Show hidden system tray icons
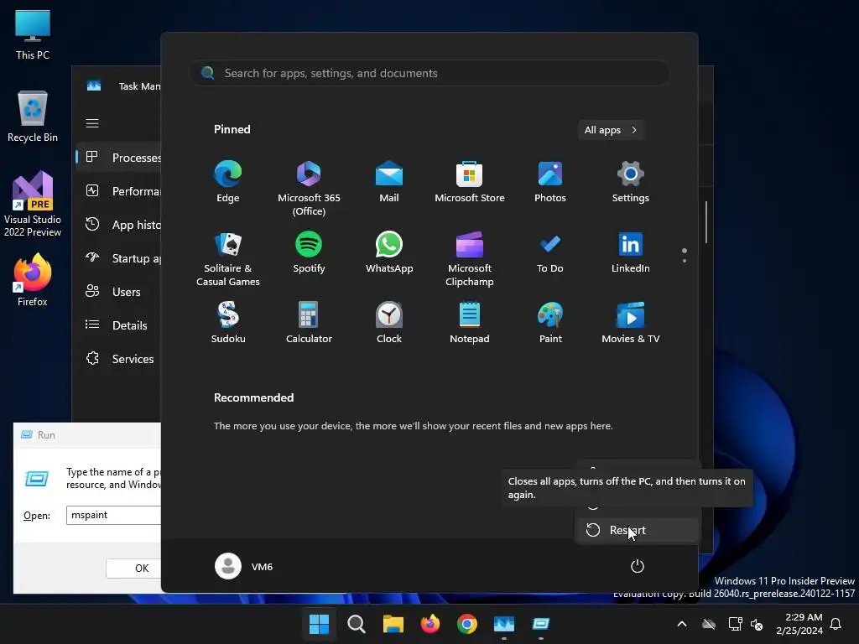This screenshot has height=644, width=859. (x=682, y=624)
